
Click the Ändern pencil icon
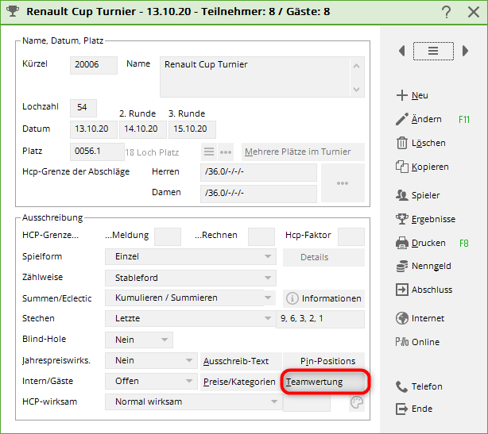point(401,119)
